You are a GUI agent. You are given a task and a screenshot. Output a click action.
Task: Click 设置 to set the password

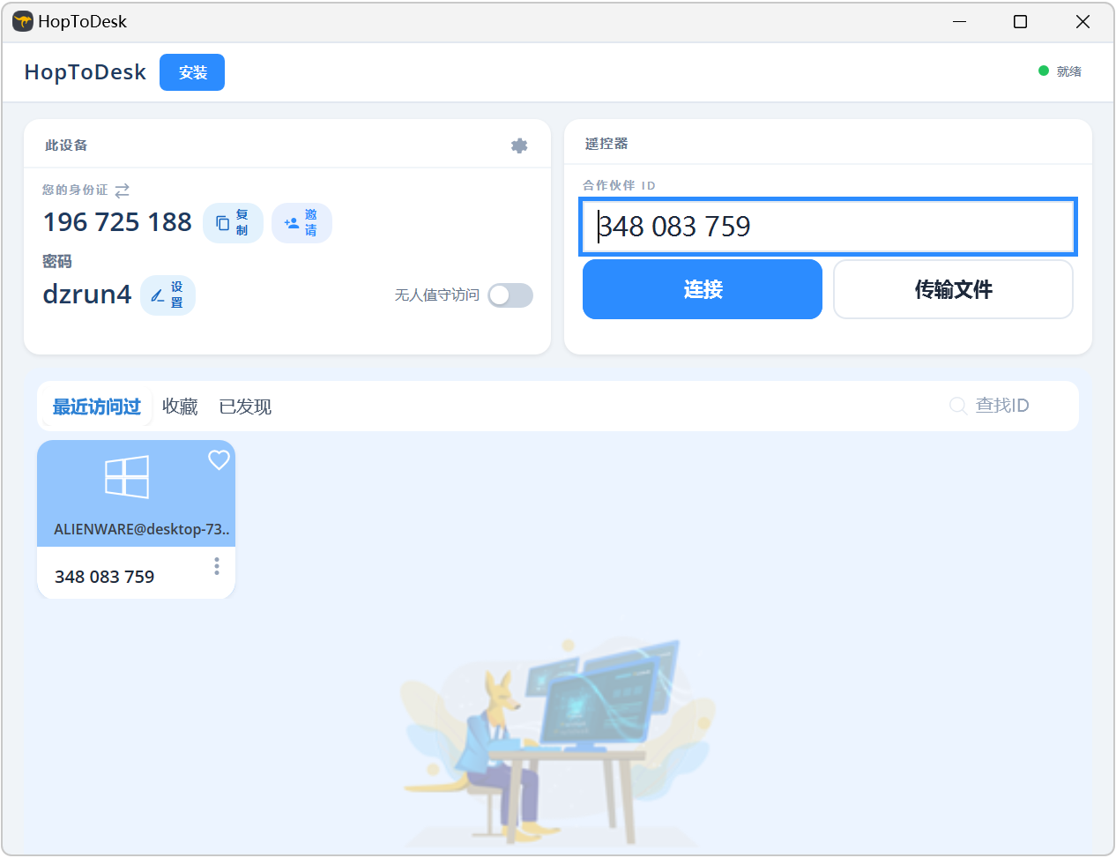(x=167, y=295)
